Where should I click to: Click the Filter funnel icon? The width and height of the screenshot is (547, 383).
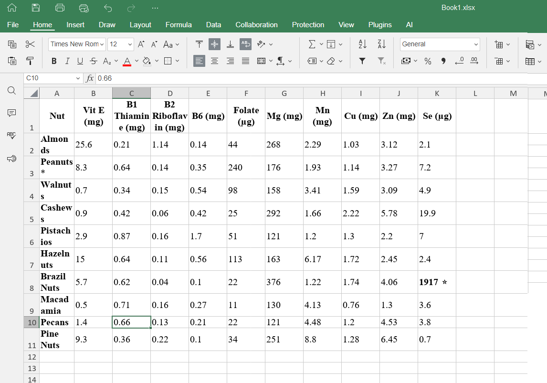pos(362,61)
